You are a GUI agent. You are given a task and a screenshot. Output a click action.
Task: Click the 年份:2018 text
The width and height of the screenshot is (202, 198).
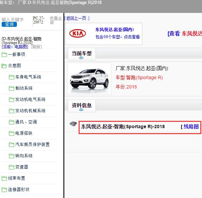point(126,87)
